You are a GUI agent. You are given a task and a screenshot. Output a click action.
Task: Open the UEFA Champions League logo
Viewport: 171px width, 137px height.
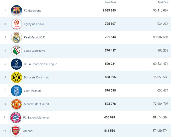16,64
